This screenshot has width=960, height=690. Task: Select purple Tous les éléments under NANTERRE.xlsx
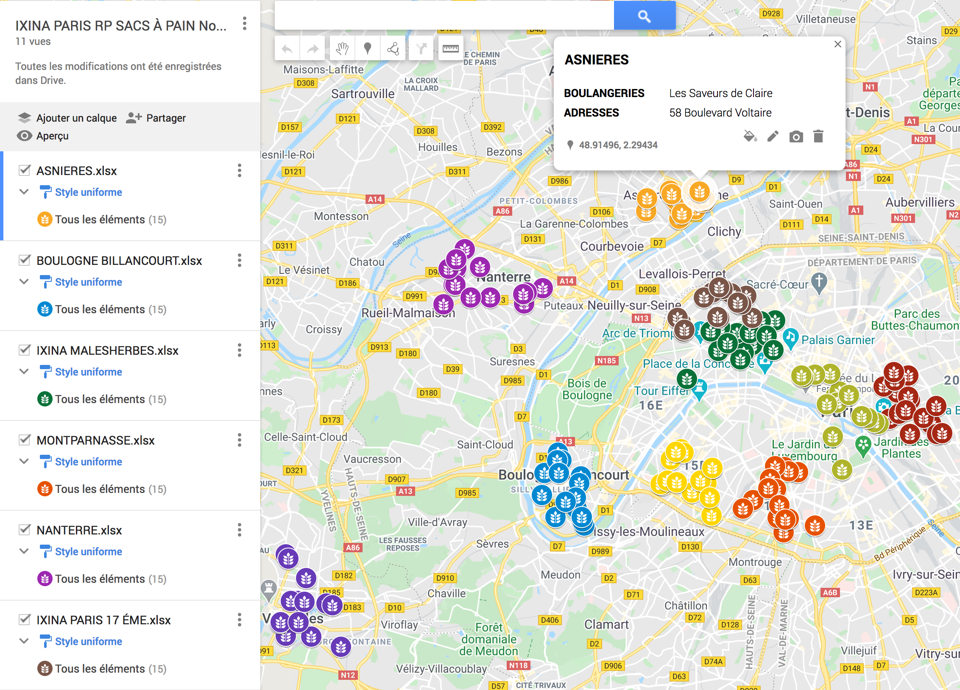[102, 579]
